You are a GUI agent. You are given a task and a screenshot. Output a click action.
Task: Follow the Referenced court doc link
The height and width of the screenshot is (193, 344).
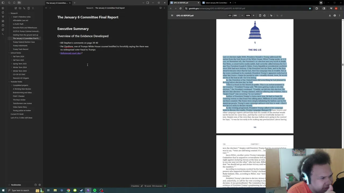[x=71, y=53]
